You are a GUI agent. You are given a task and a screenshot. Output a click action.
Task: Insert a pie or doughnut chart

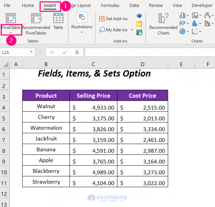(182, 31)
